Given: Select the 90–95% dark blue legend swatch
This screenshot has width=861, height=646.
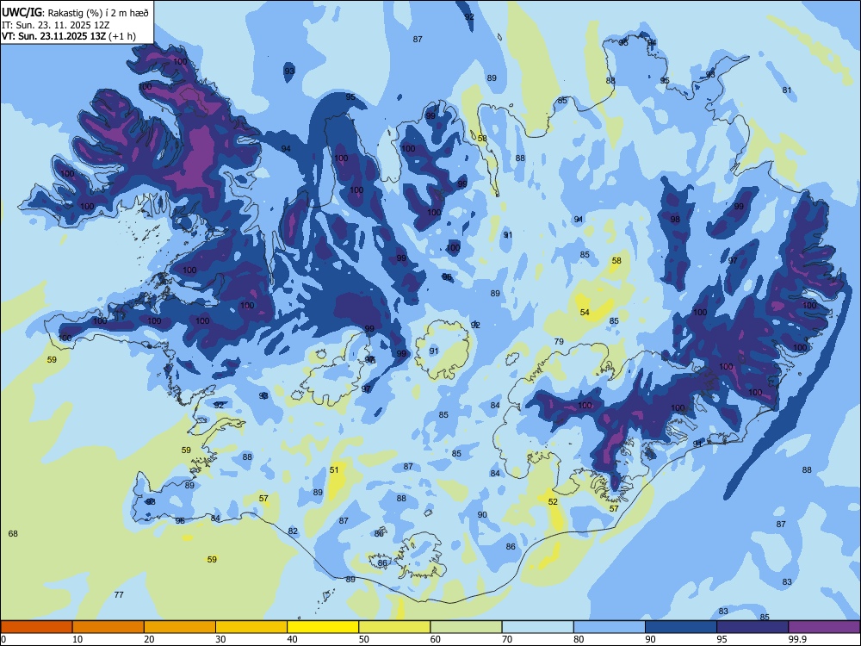Looking at the screenshot, I should [x=681, y=627].
